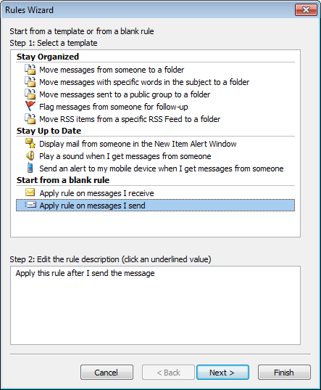
Task: Click the folder icon beside 'Move messages from someone'
Action: (x=30, y=70)
